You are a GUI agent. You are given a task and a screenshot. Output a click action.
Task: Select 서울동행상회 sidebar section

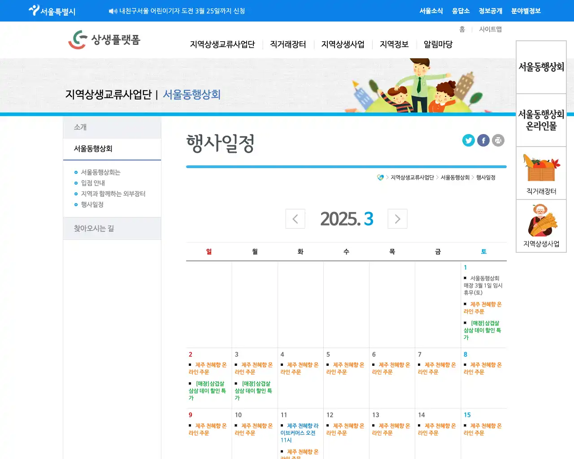(112, 149)
